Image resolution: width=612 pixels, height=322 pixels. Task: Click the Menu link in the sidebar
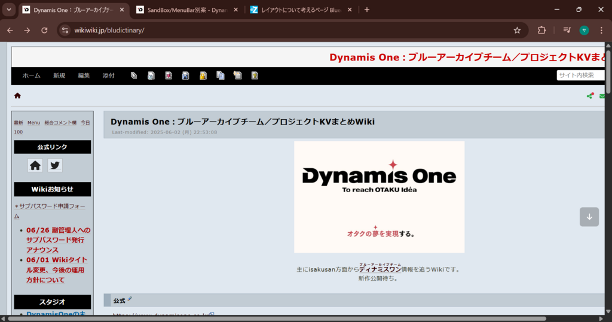(x=33, y=123)
